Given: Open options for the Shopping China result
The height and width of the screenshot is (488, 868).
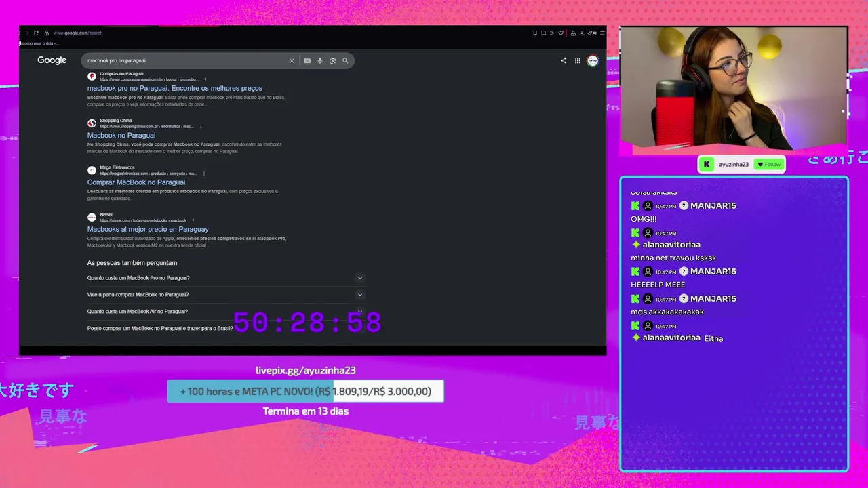Looking at the screenshot, I should tap(201, 126).
